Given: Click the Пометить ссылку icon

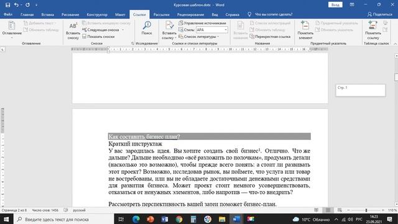Looking at the screenshot, I should [373, 30].
